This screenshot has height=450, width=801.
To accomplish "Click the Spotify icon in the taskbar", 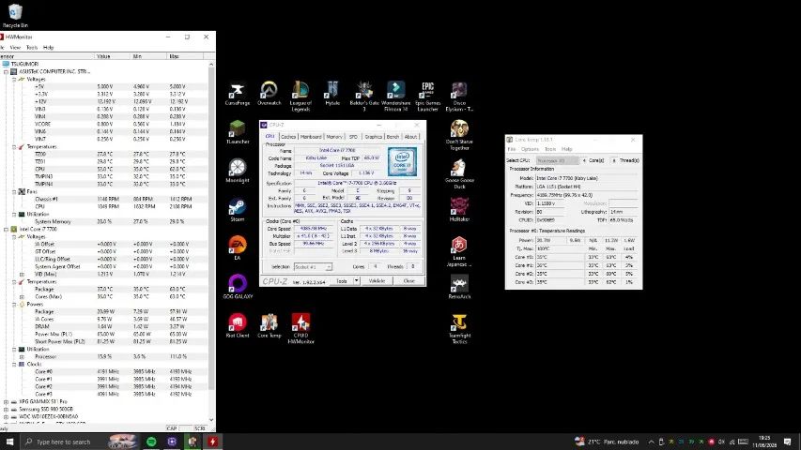I will (151, 442).
